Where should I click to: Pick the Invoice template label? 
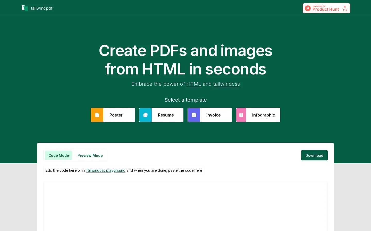pos(213,115)
